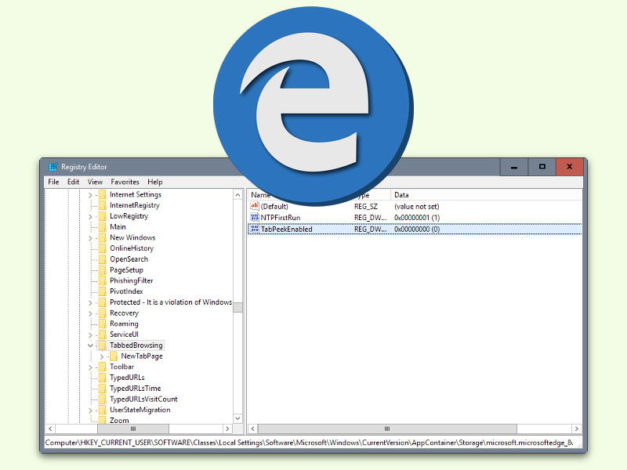The width and height of the screenshot is (627, 470).
Task: Click the '(value not set)' data cell
Action: pyautogui.click(x=417, y=207)
